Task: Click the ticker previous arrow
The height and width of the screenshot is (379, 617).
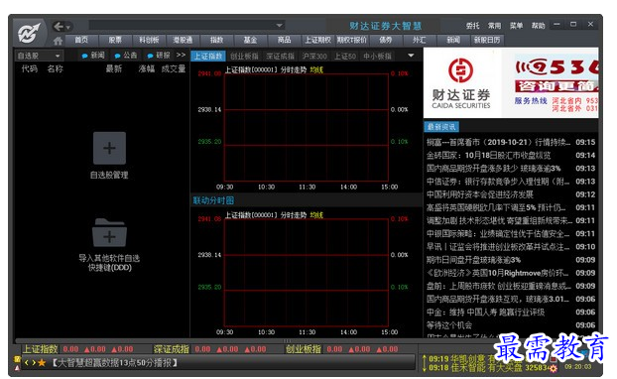Action: [27, 362]
